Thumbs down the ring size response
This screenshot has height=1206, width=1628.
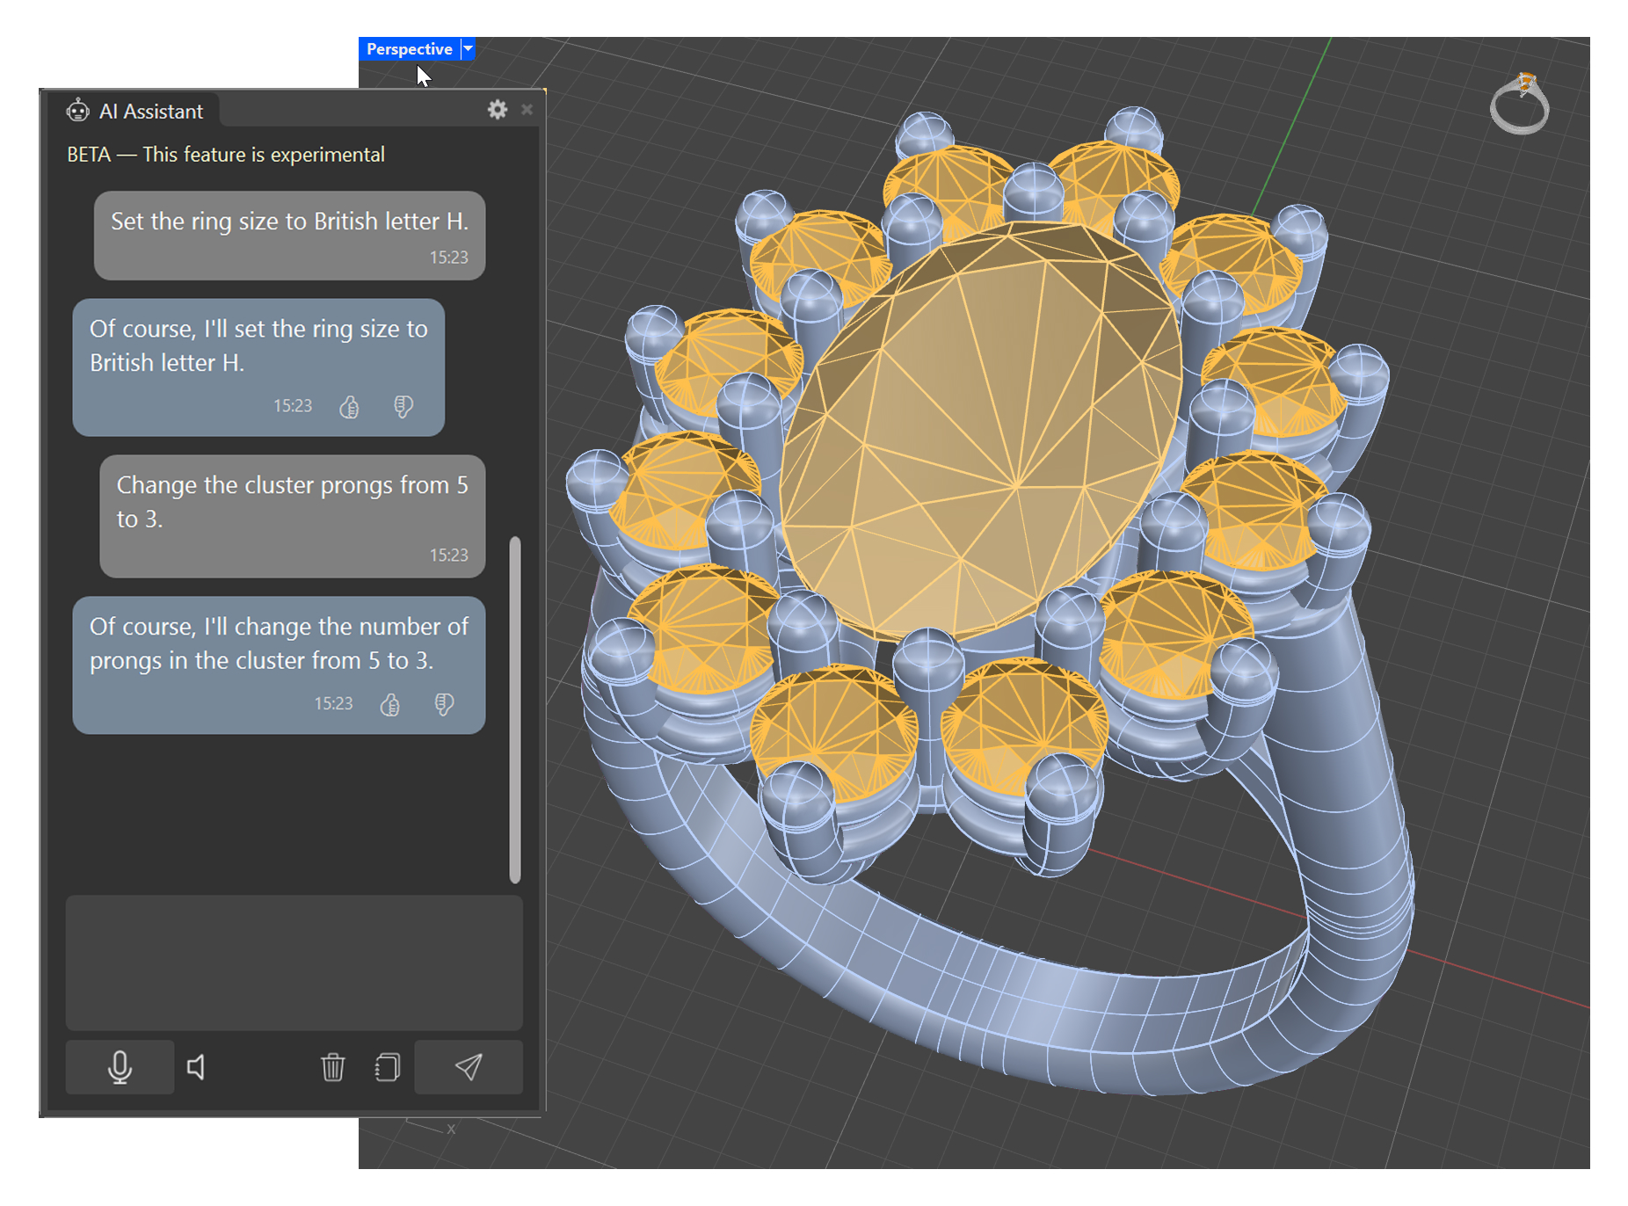(x=403, y=407)
